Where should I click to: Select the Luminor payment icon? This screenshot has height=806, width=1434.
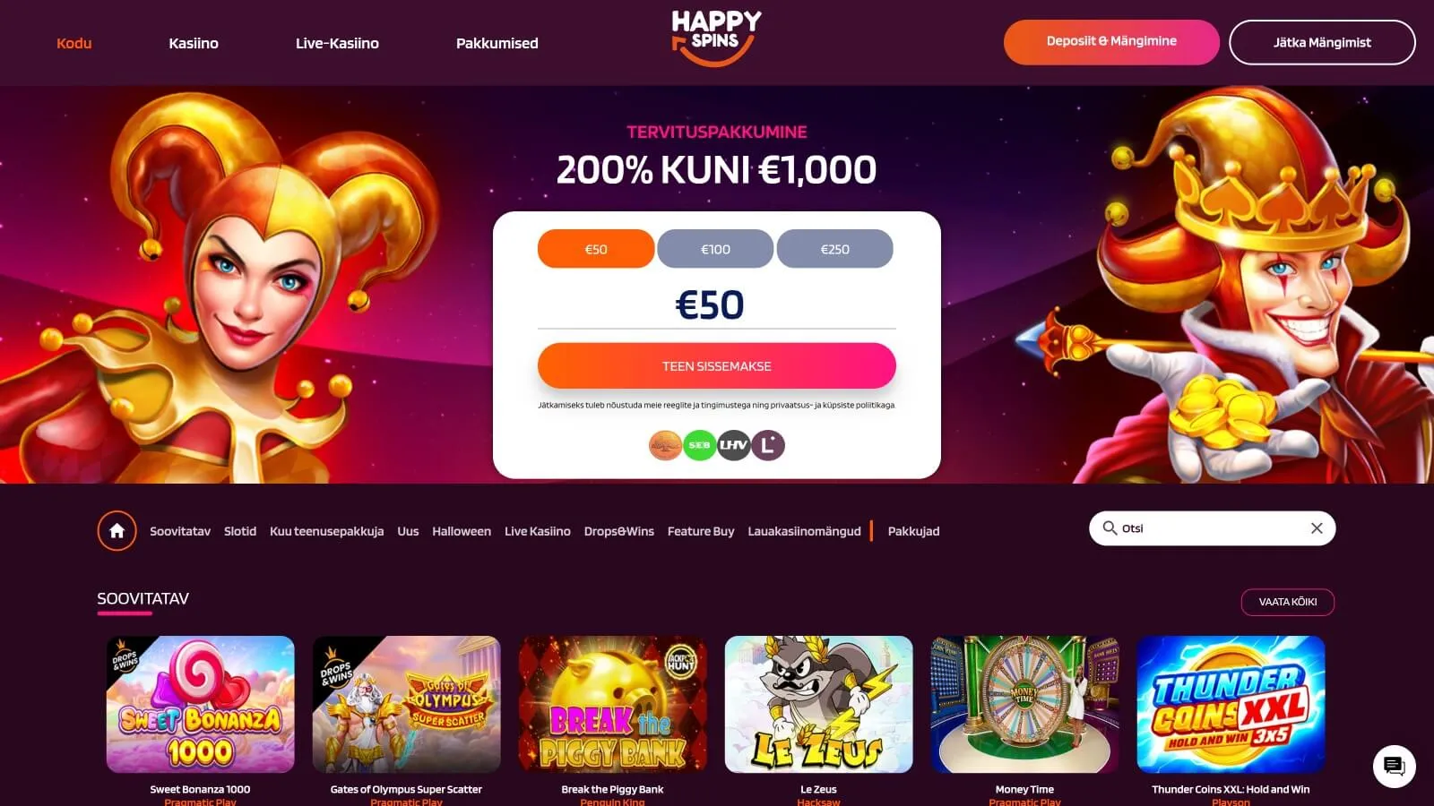[x=768, y=445]
